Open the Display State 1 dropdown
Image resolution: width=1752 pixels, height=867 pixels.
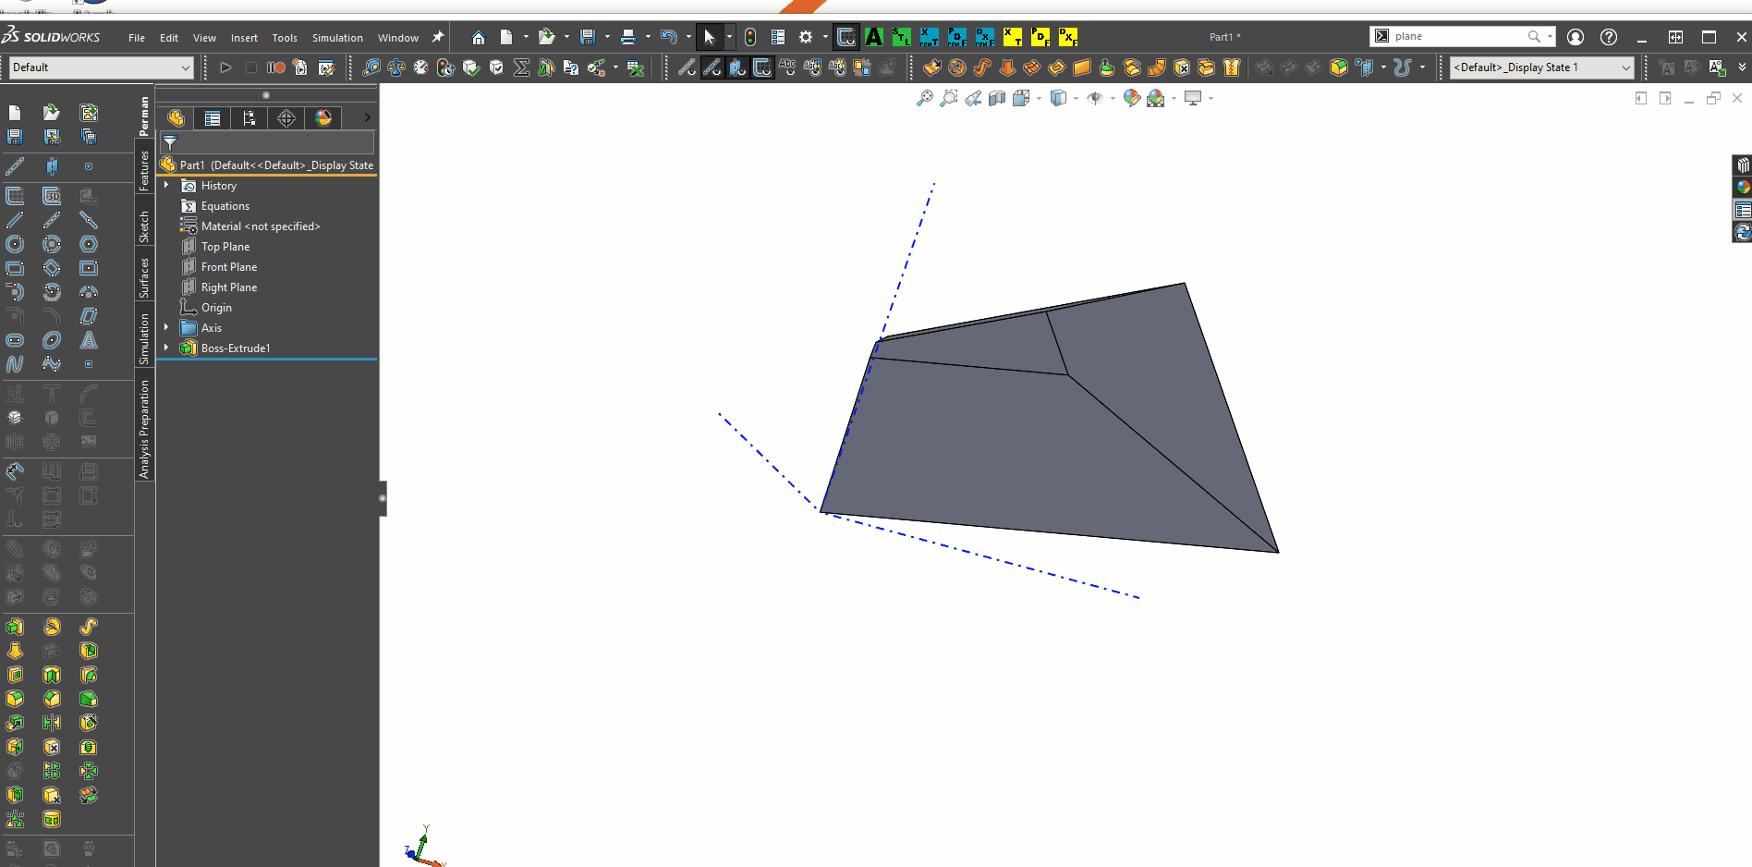(1541, 67)
